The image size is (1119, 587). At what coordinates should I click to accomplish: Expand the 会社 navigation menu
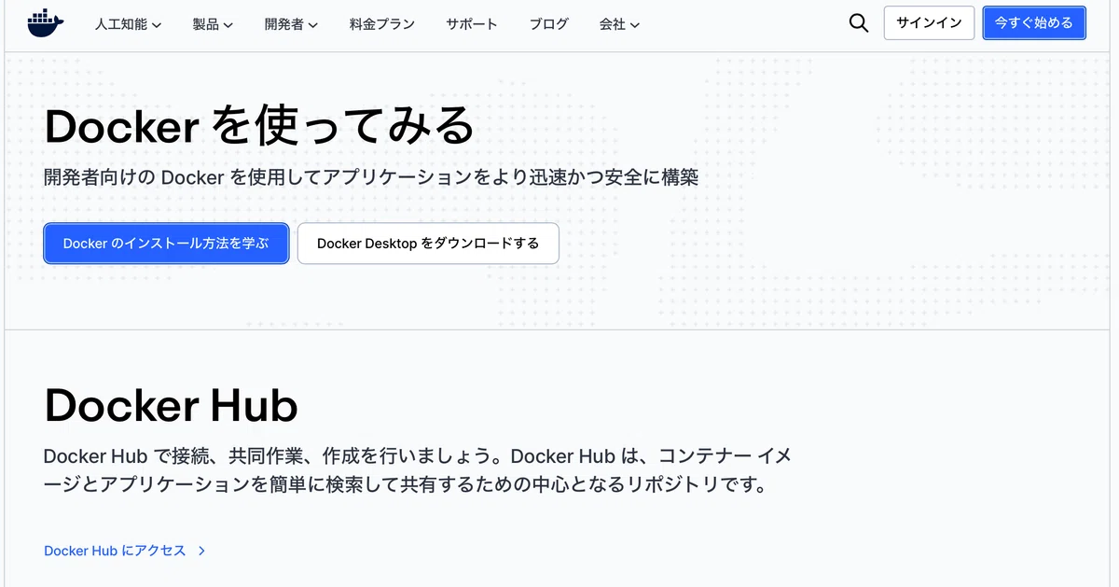tap(619, 24)
